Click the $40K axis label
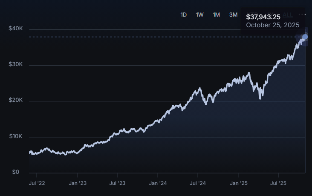 (16, 29)
